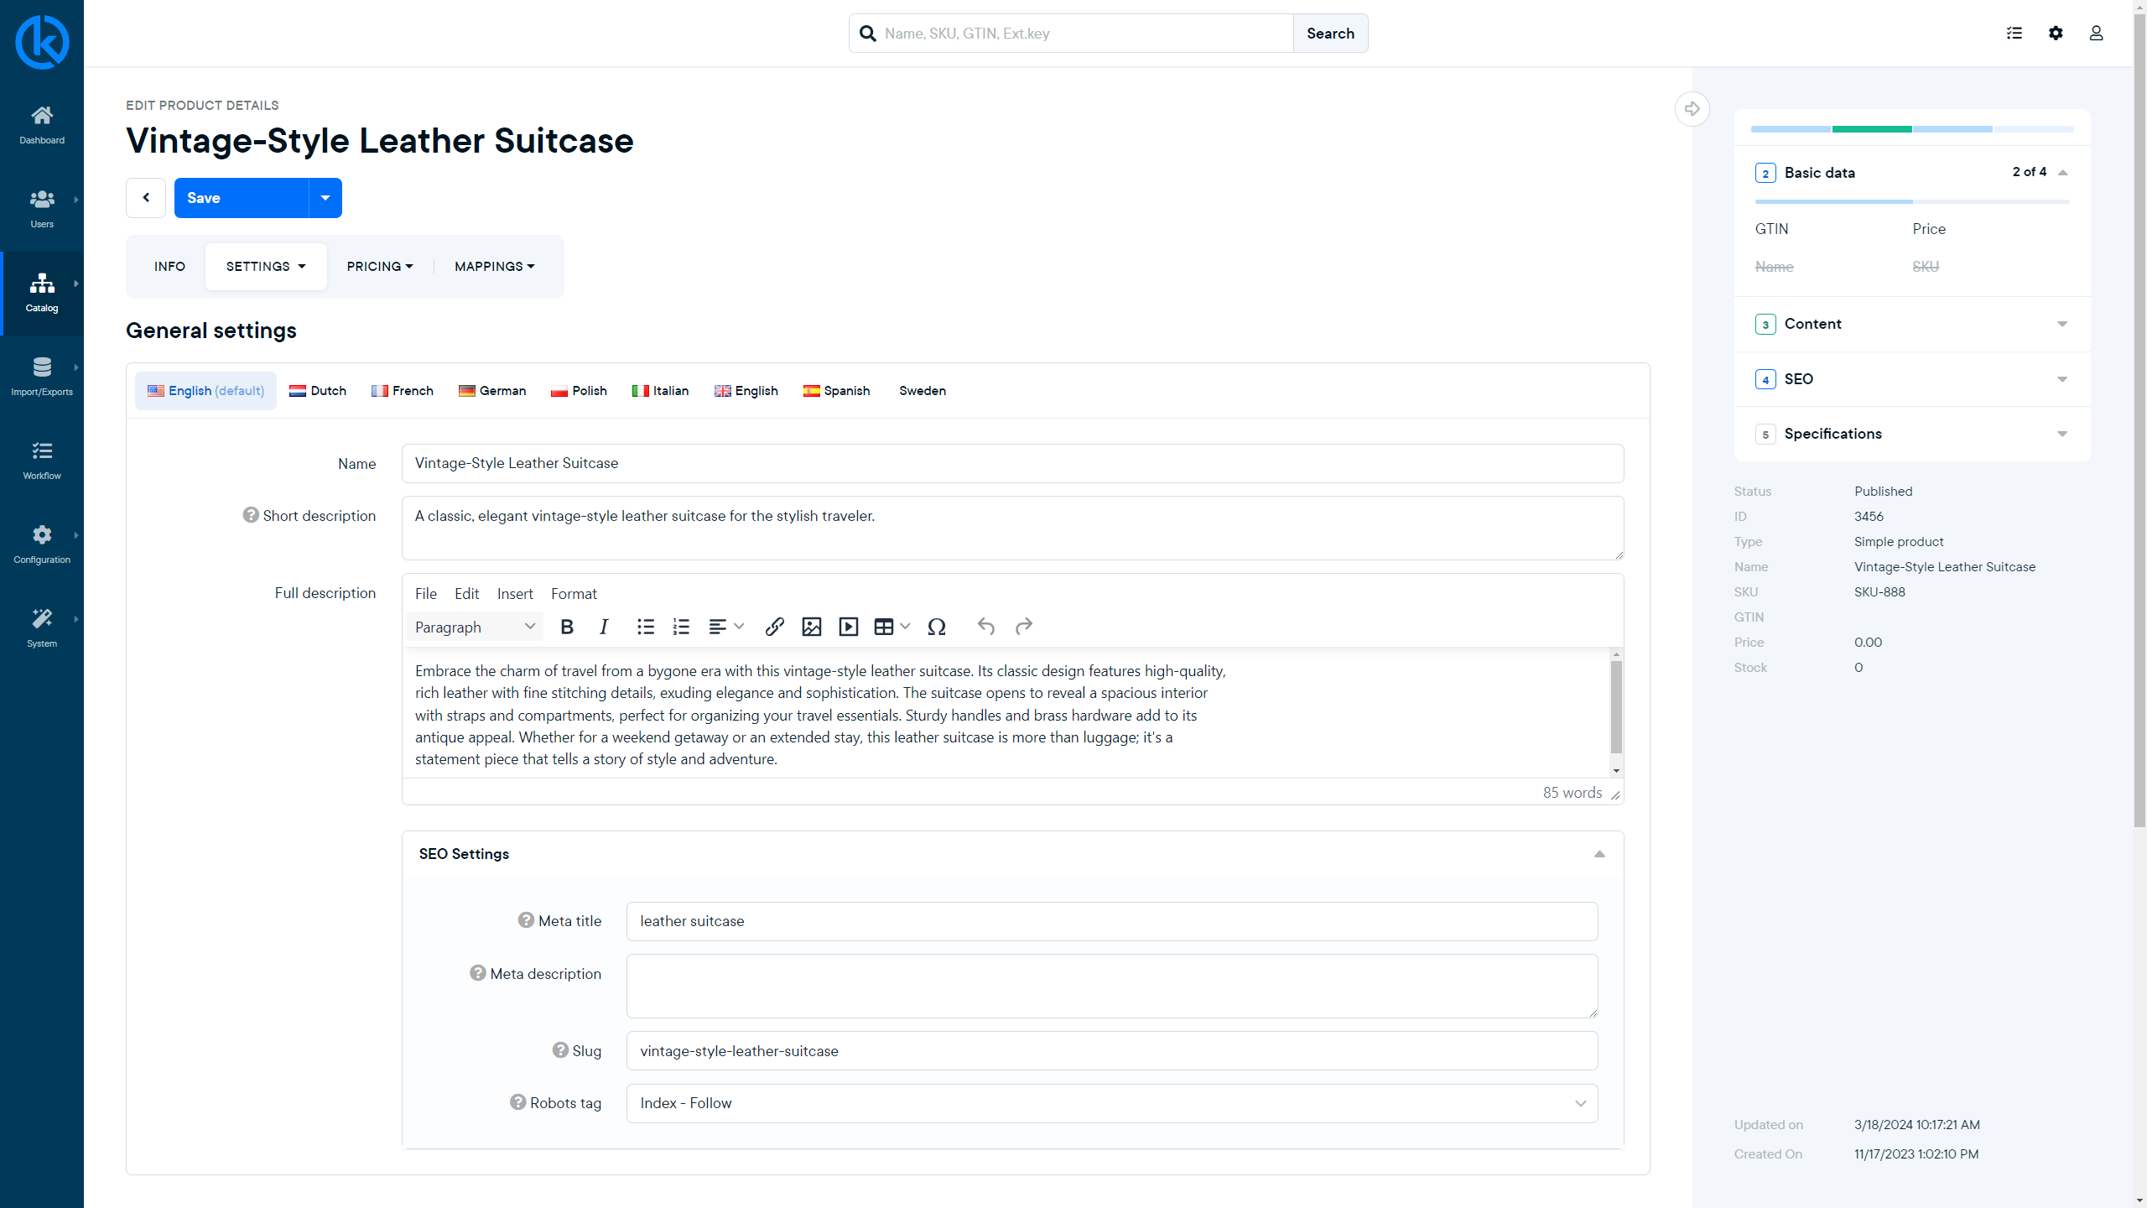
Task: Open the PRICING tab menu
Action: click(x=380, y=267)
